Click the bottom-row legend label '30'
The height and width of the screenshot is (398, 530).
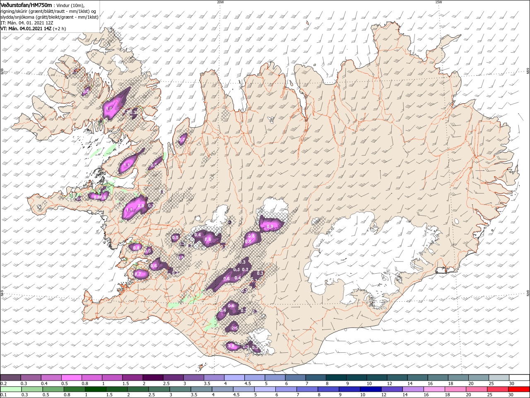511,395
